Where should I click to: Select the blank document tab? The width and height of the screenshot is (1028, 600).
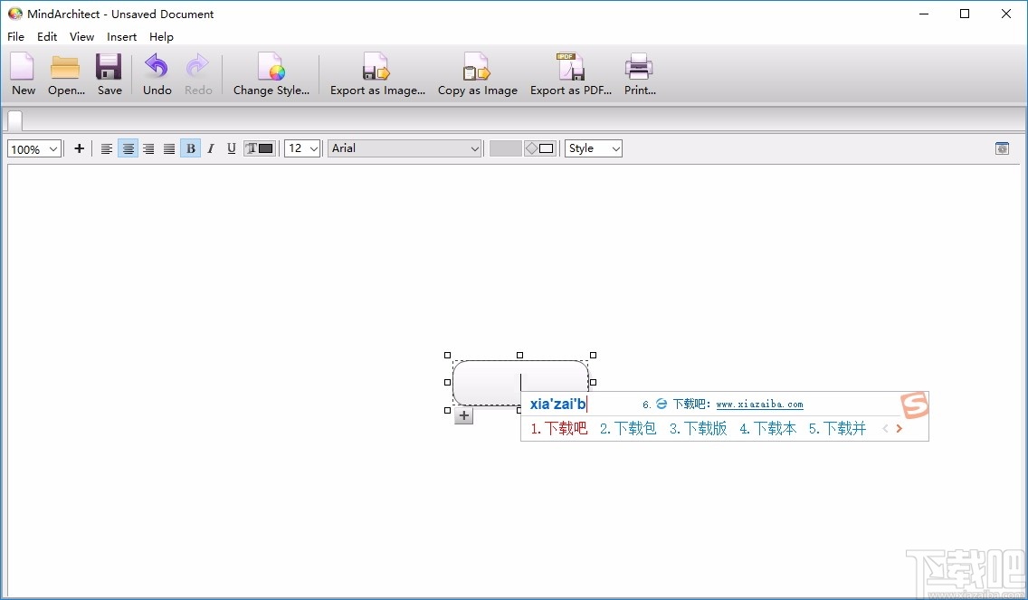[x=14, y=120]
